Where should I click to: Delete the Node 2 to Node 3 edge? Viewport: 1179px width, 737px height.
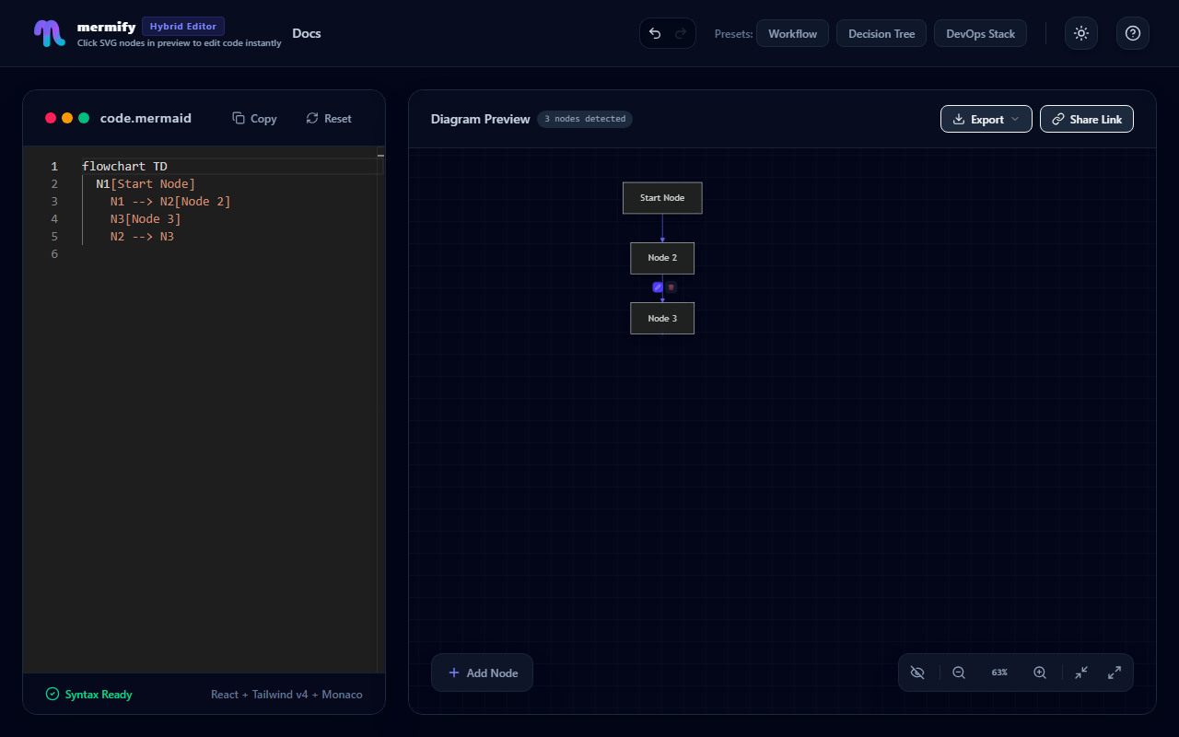pos(671,287)
